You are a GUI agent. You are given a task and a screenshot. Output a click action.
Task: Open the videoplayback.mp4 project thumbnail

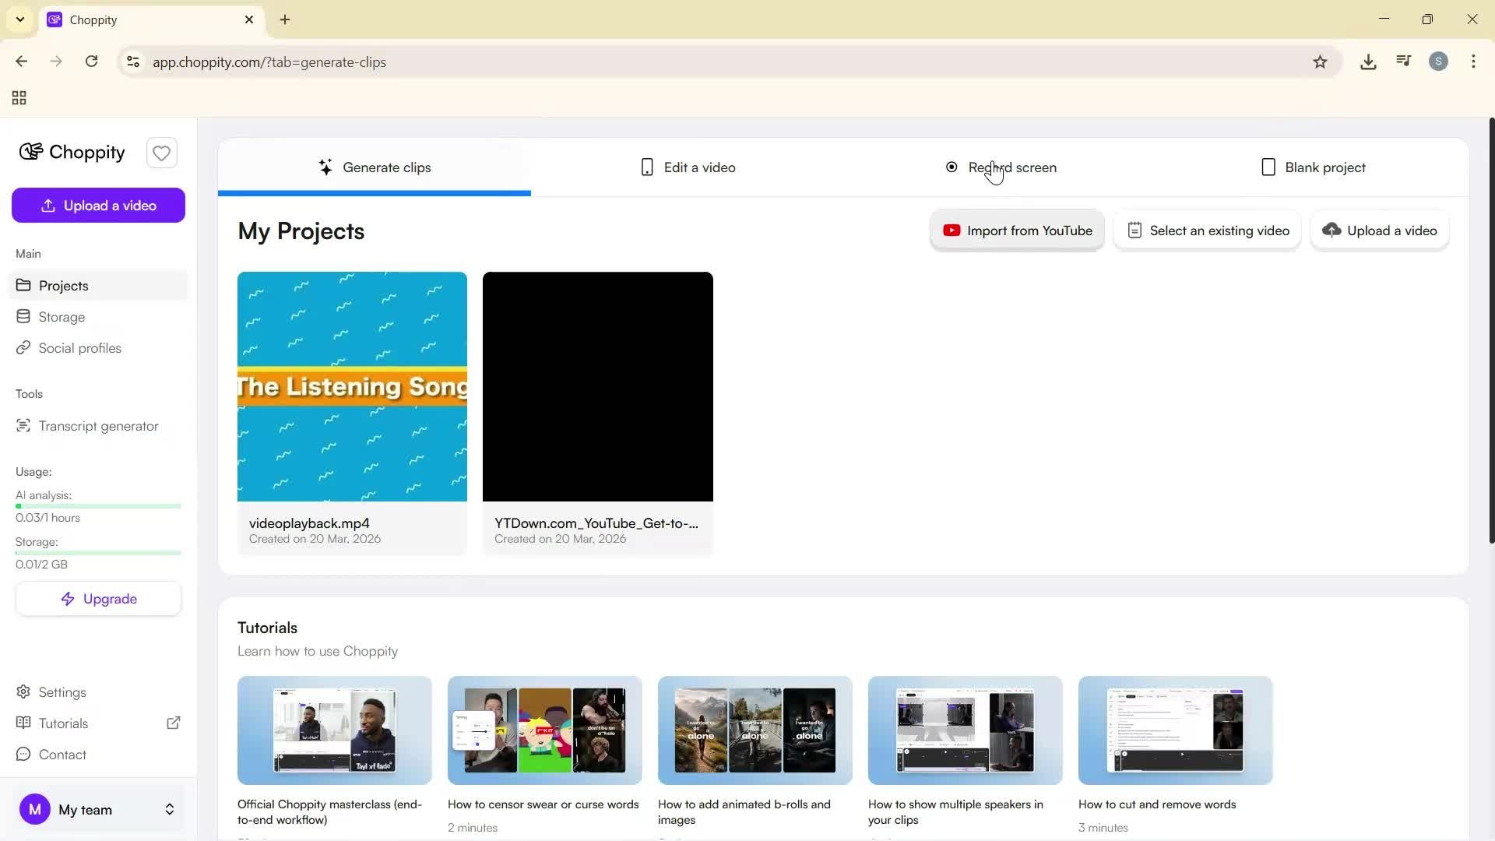tap(352, 386)
